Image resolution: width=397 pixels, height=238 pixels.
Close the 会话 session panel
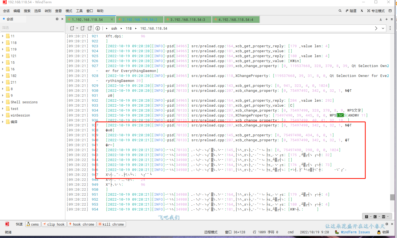[x=62, y=19]
